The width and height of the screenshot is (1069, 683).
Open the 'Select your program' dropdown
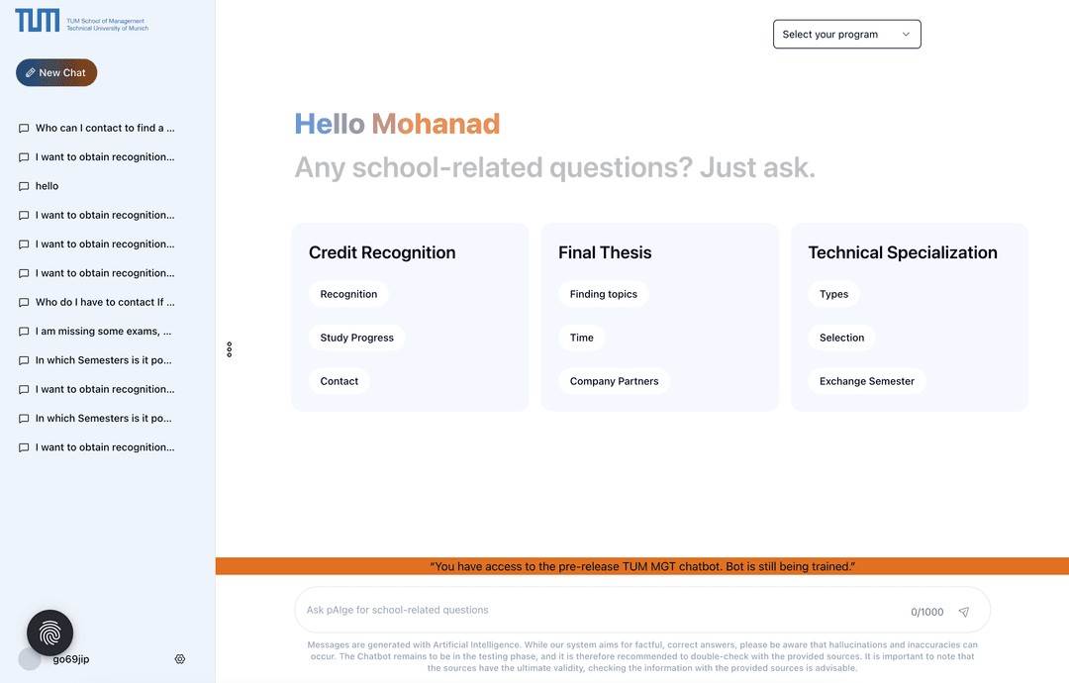(846, 34)
